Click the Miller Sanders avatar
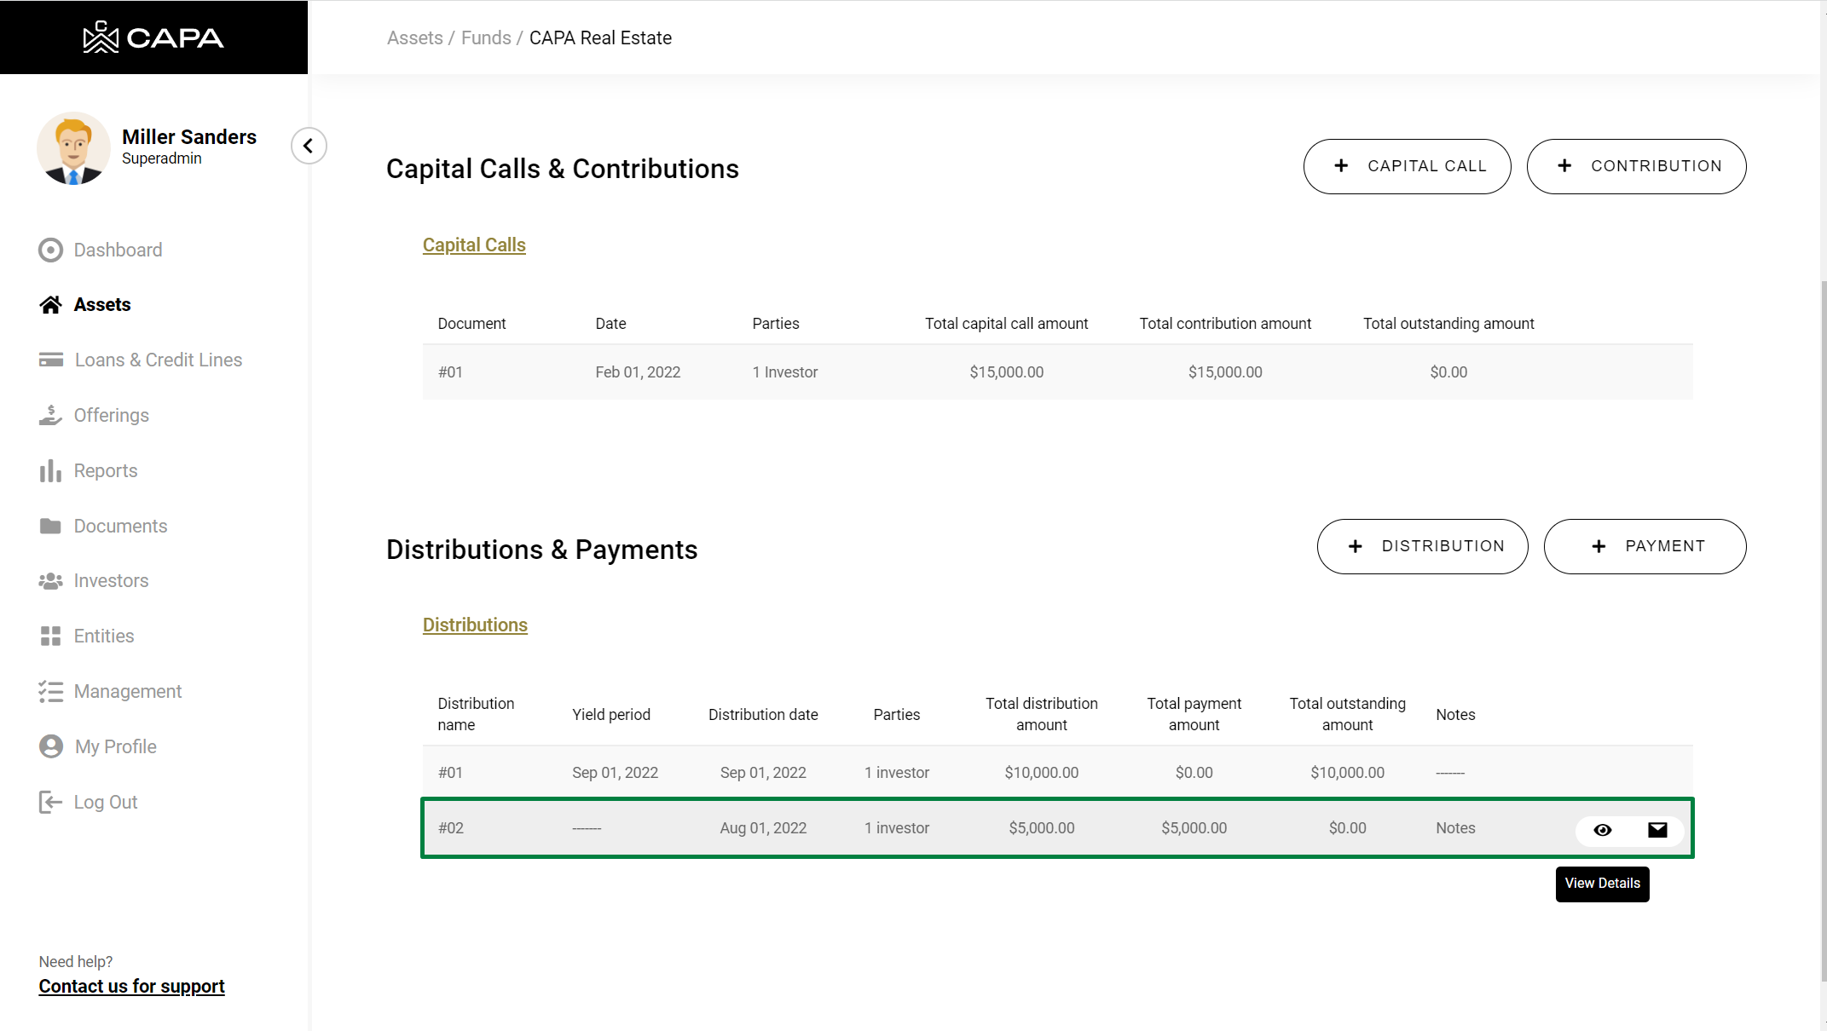This screenshot has width=1827, height=1031. pyautogui.click(x=73, y=148)
